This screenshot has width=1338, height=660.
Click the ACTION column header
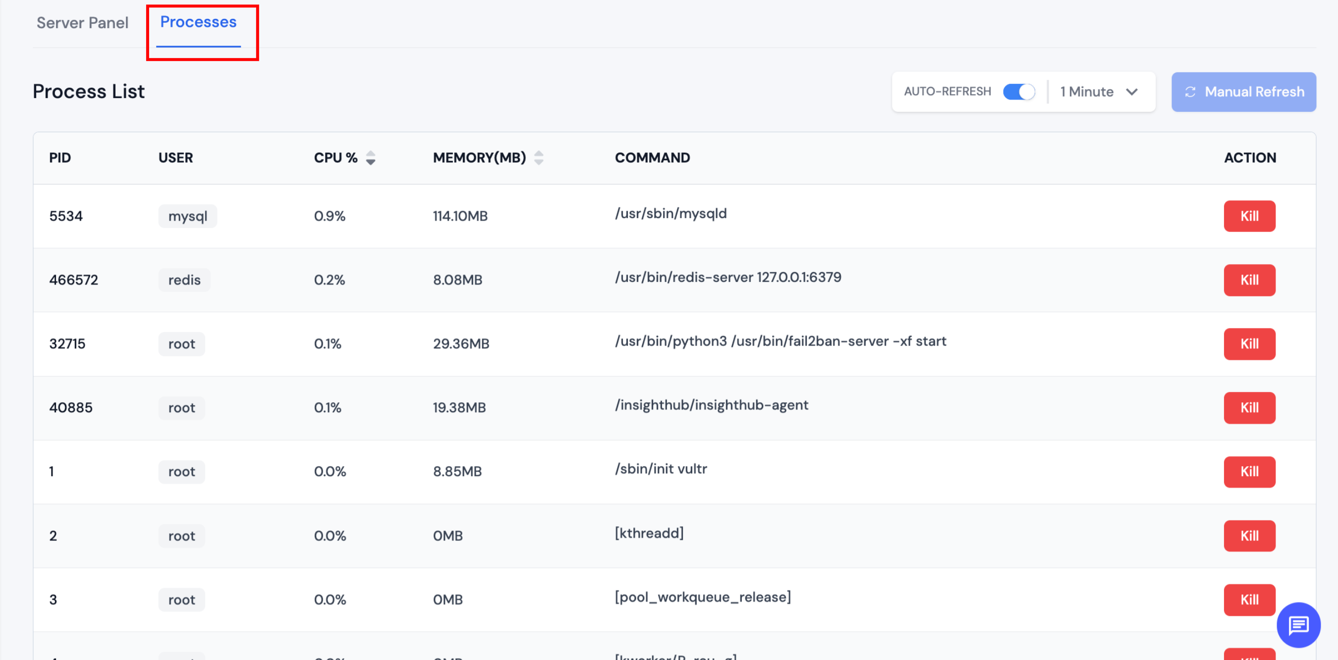1250,158
